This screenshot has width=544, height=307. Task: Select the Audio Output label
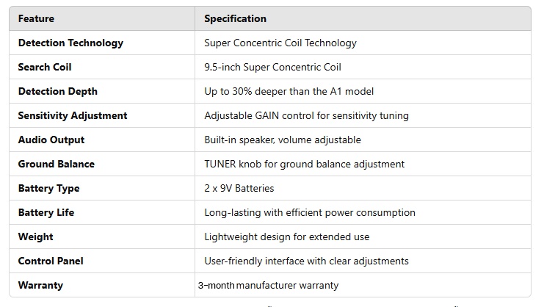pos(51,140)
